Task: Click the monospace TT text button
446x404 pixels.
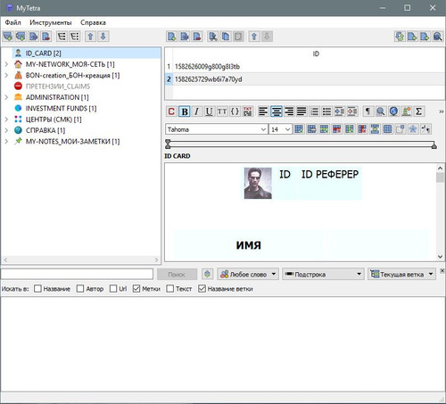Action: click(x=222, y=111)
